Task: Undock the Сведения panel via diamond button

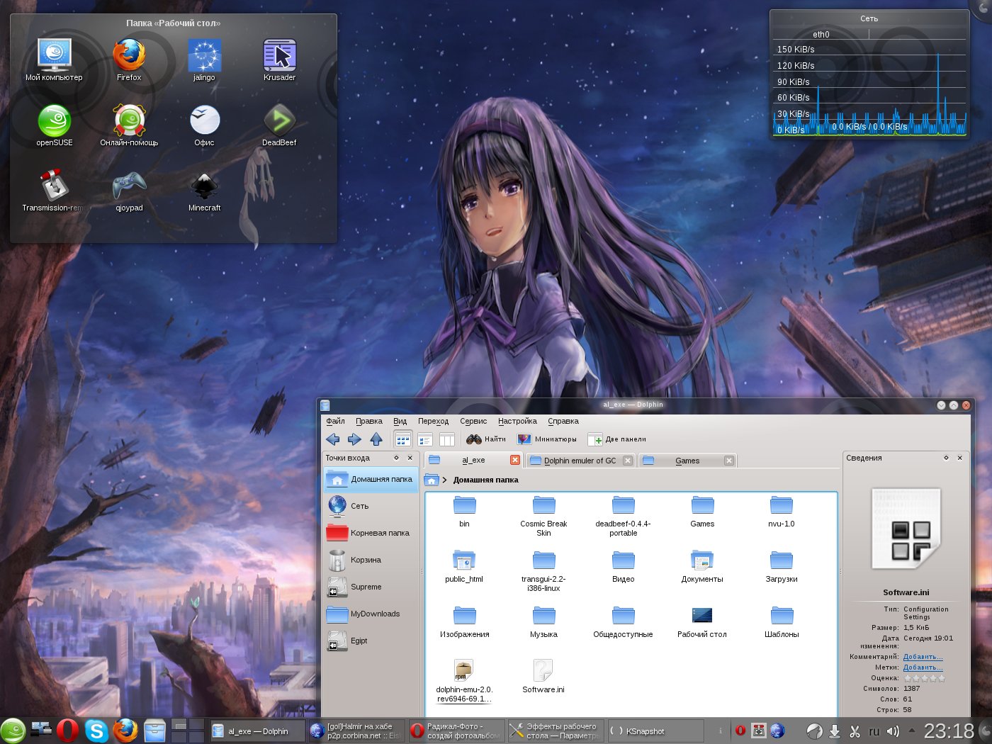Action: [x=946, y=458]
